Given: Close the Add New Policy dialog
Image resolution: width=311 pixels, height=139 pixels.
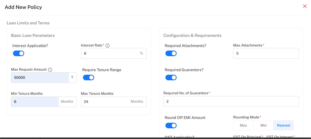Looking at the screenshot, I should 305,6.
